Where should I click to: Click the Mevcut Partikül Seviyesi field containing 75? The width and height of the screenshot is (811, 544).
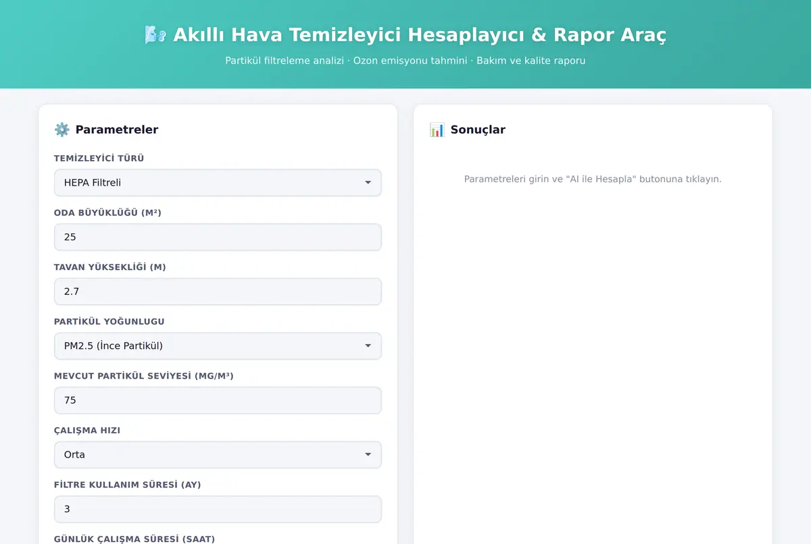tap(218, 400)
